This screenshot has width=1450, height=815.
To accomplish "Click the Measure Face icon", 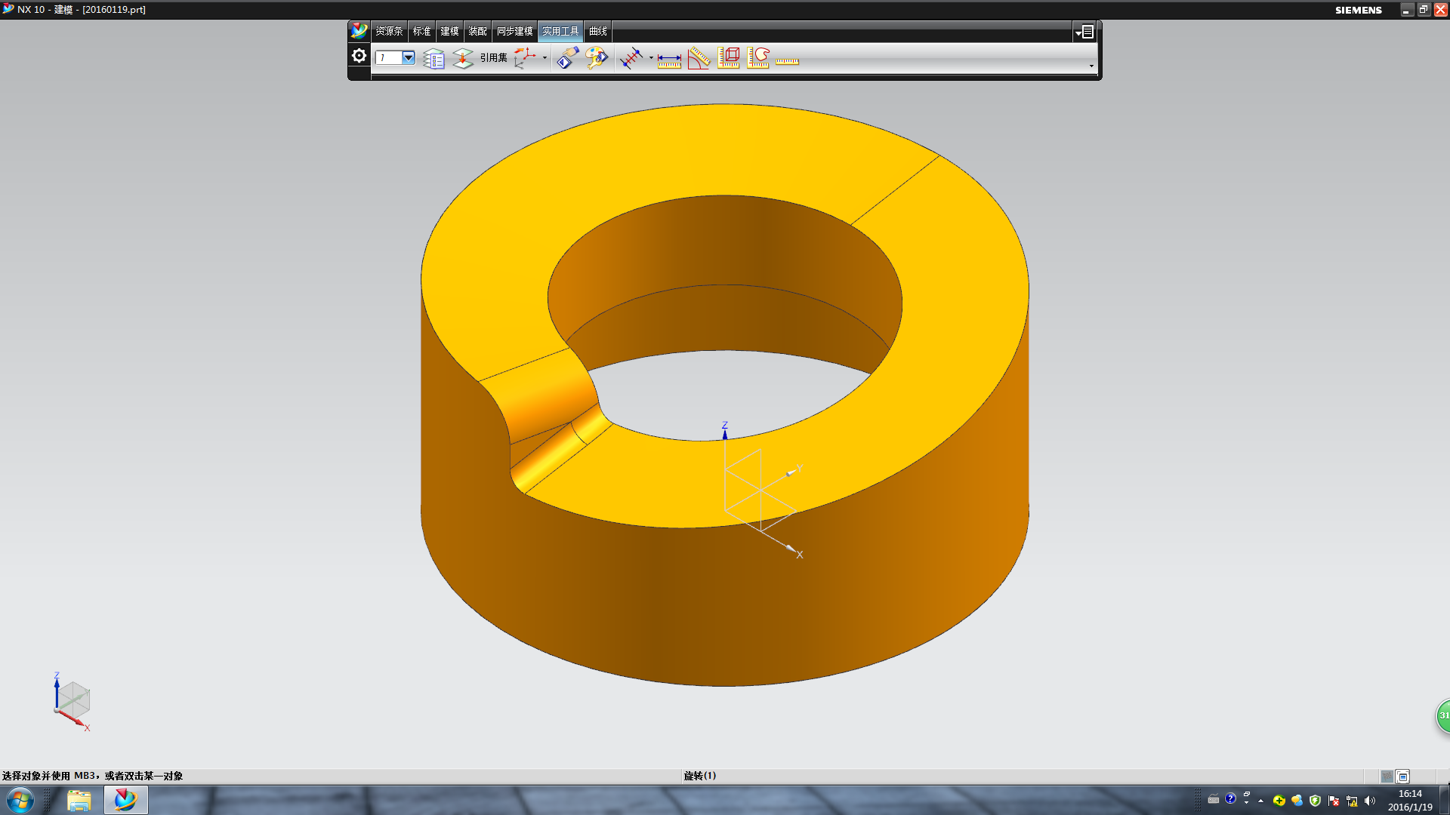I will tap(758, 58).
